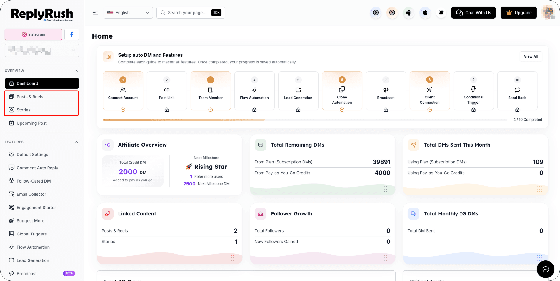The image size is (560, 281).
Task: Open the English language dropdown
Action: (x=128, y=13)
